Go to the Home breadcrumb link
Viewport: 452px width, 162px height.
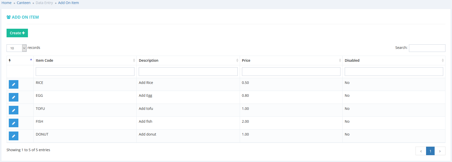pos(7,3)
